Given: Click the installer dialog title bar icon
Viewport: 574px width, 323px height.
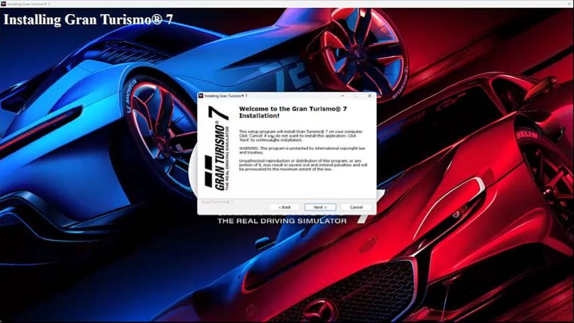Looking at the screenshot, I should 200,96.
